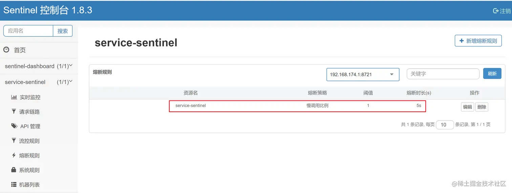512x193 pixels.
Task: Click the 熔断时长(s) column header
Action: pos(419,93)
